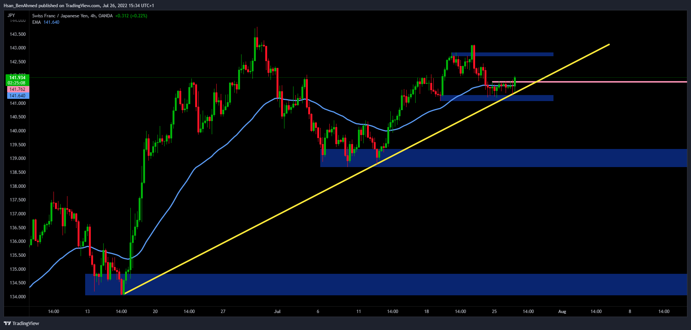This screenshot has height=330, width=691.
Task: Click the 138.500 price axis label
Action: coord(18,172)
